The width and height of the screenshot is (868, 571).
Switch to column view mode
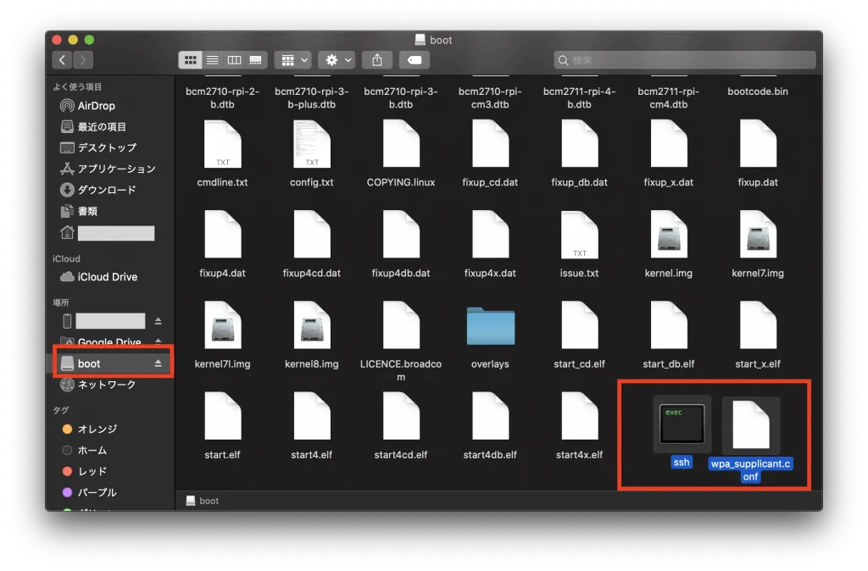(x=234, y=60)
